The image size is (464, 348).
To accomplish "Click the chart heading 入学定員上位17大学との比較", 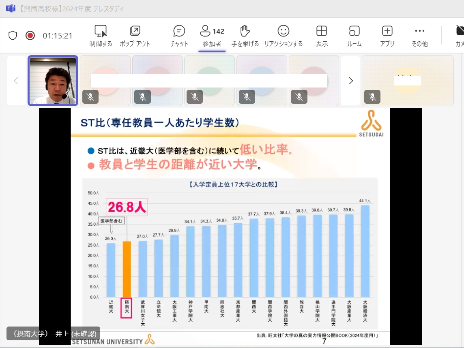I will click(x=233, y=184).
